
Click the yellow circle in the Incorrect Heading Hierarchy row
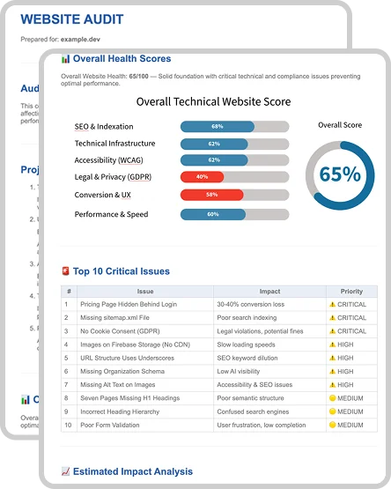[x=332, y=411]
